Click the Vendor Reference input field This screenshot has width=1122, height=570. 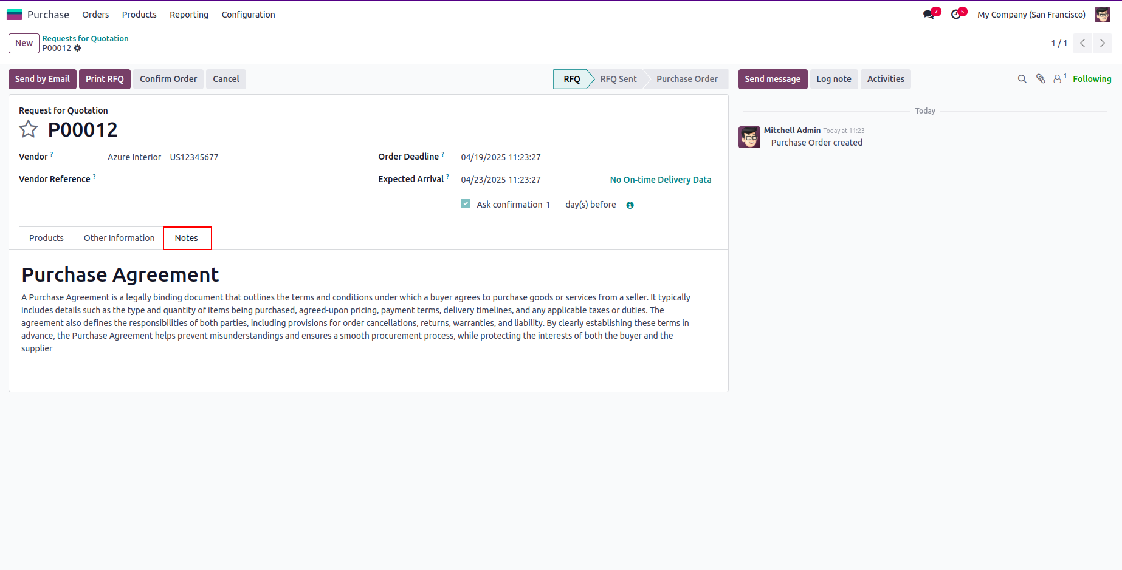click(x=231, y=180)
